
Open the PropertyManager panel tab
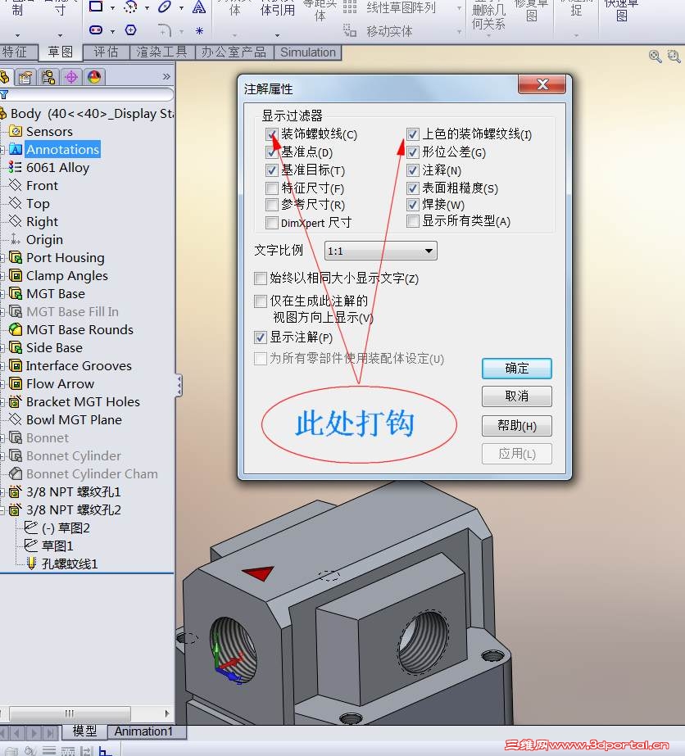pos(25,77)
